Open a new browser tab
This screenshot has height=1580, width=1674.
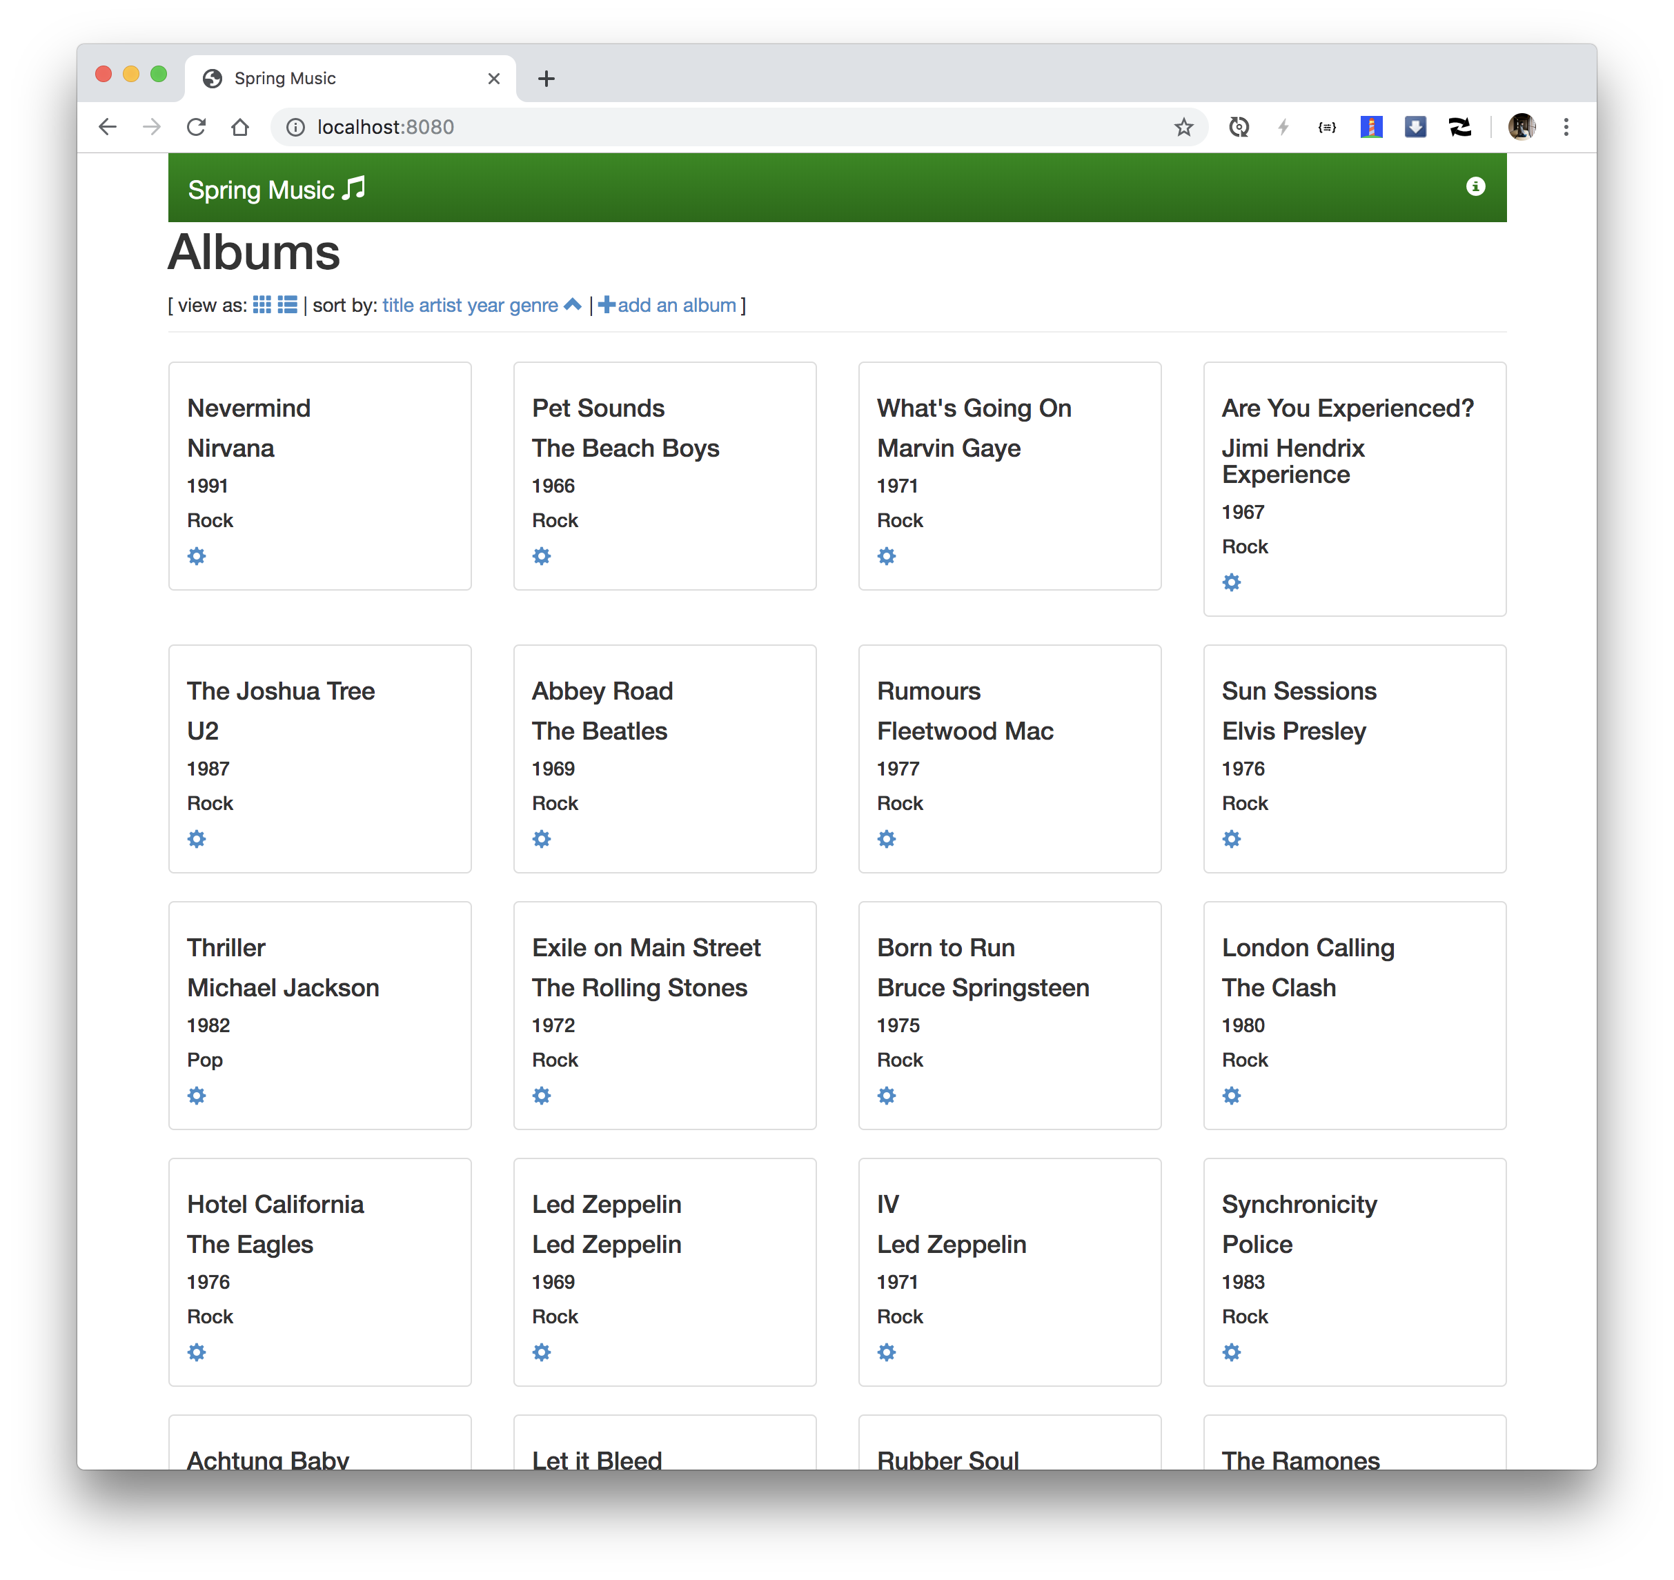pyautogui.click(x=546, y=79)
